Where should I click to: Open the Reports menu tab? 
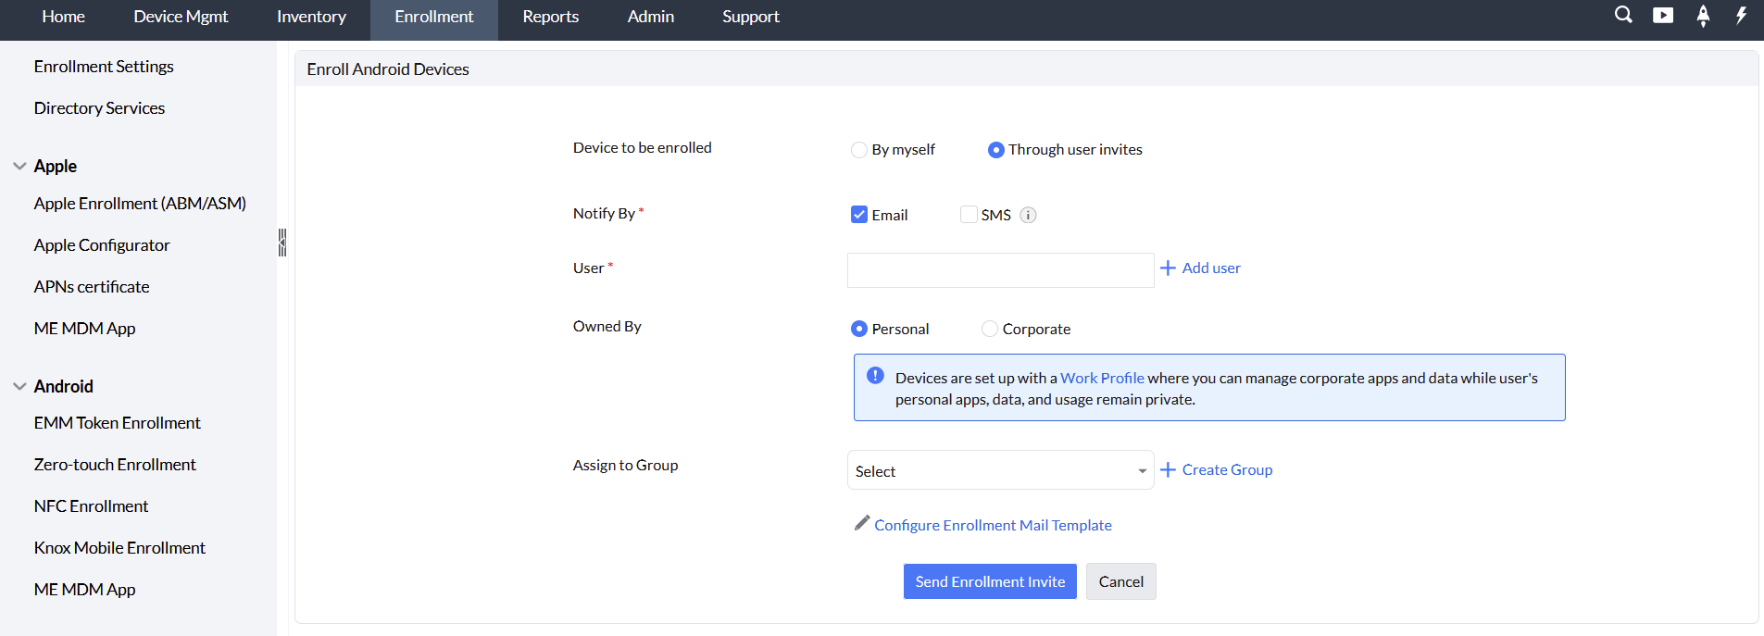coord(550,17)
